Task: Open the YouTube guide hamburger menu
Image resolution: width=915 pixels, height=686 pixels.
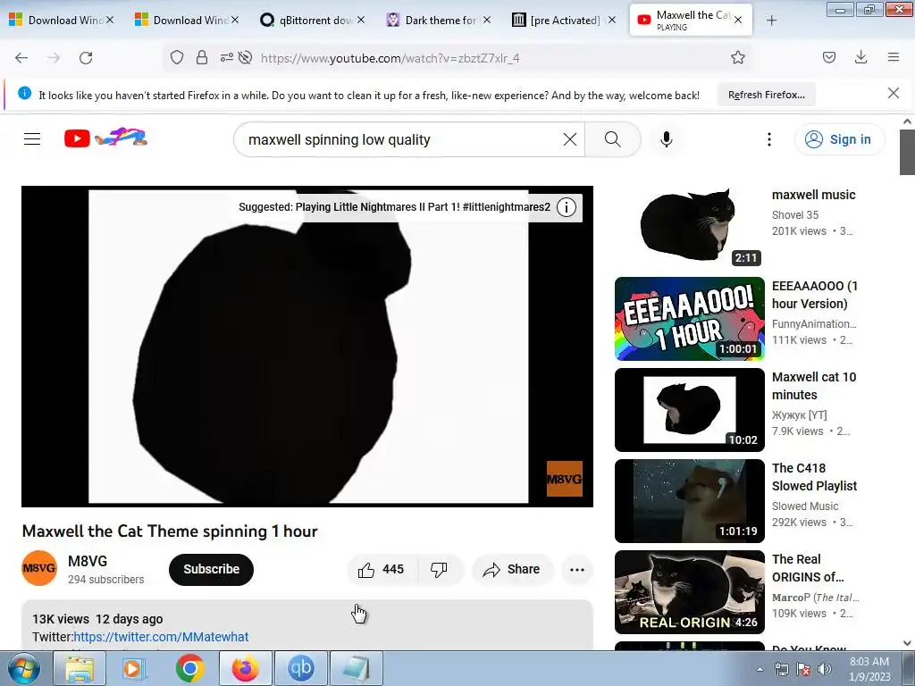Action: pyautogui.click(x=32, y=138)
